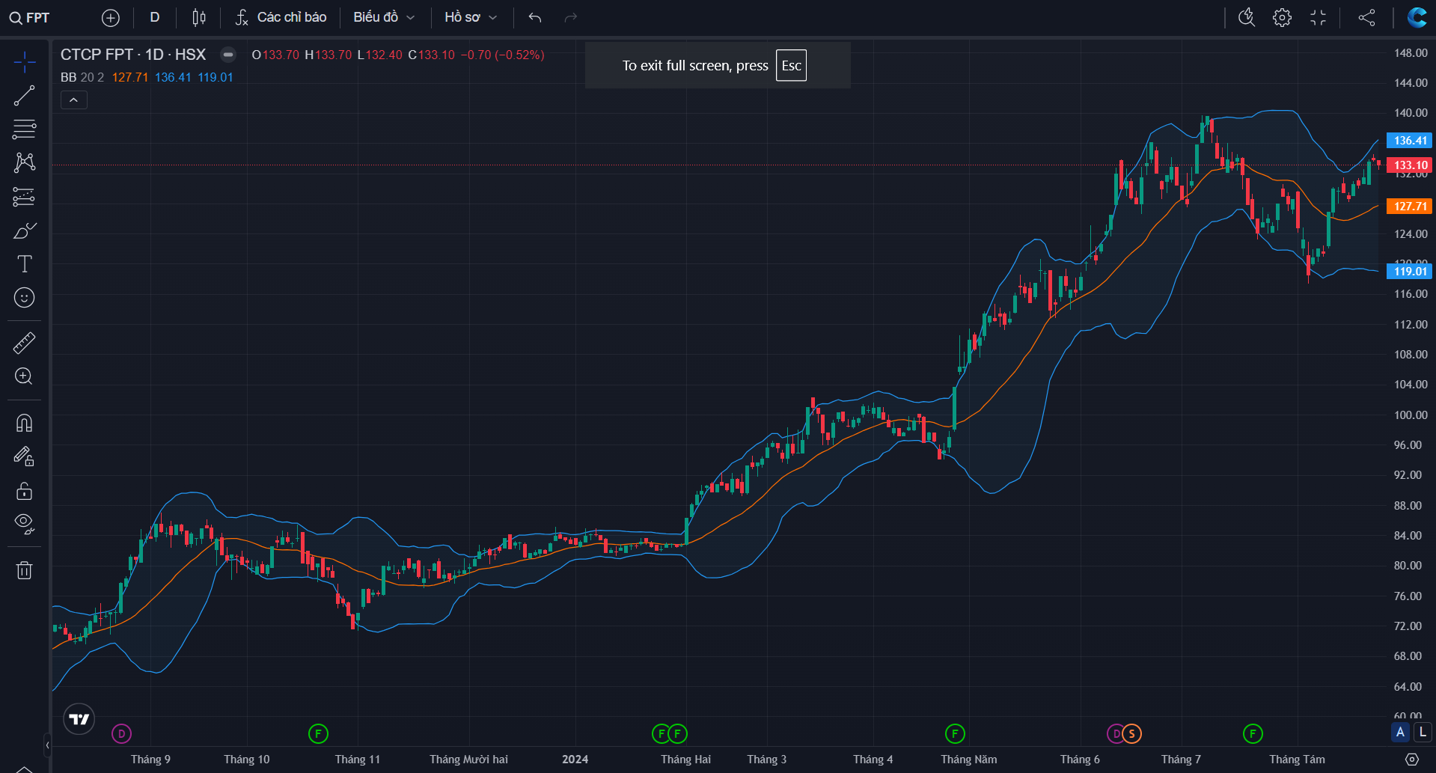Click the BB 20 2 indicator label
Screen dimensions: 1436x773
[82, 78]
